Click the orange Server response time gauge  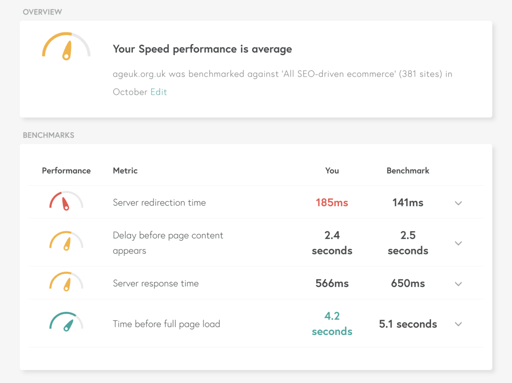tap(66, 281)
